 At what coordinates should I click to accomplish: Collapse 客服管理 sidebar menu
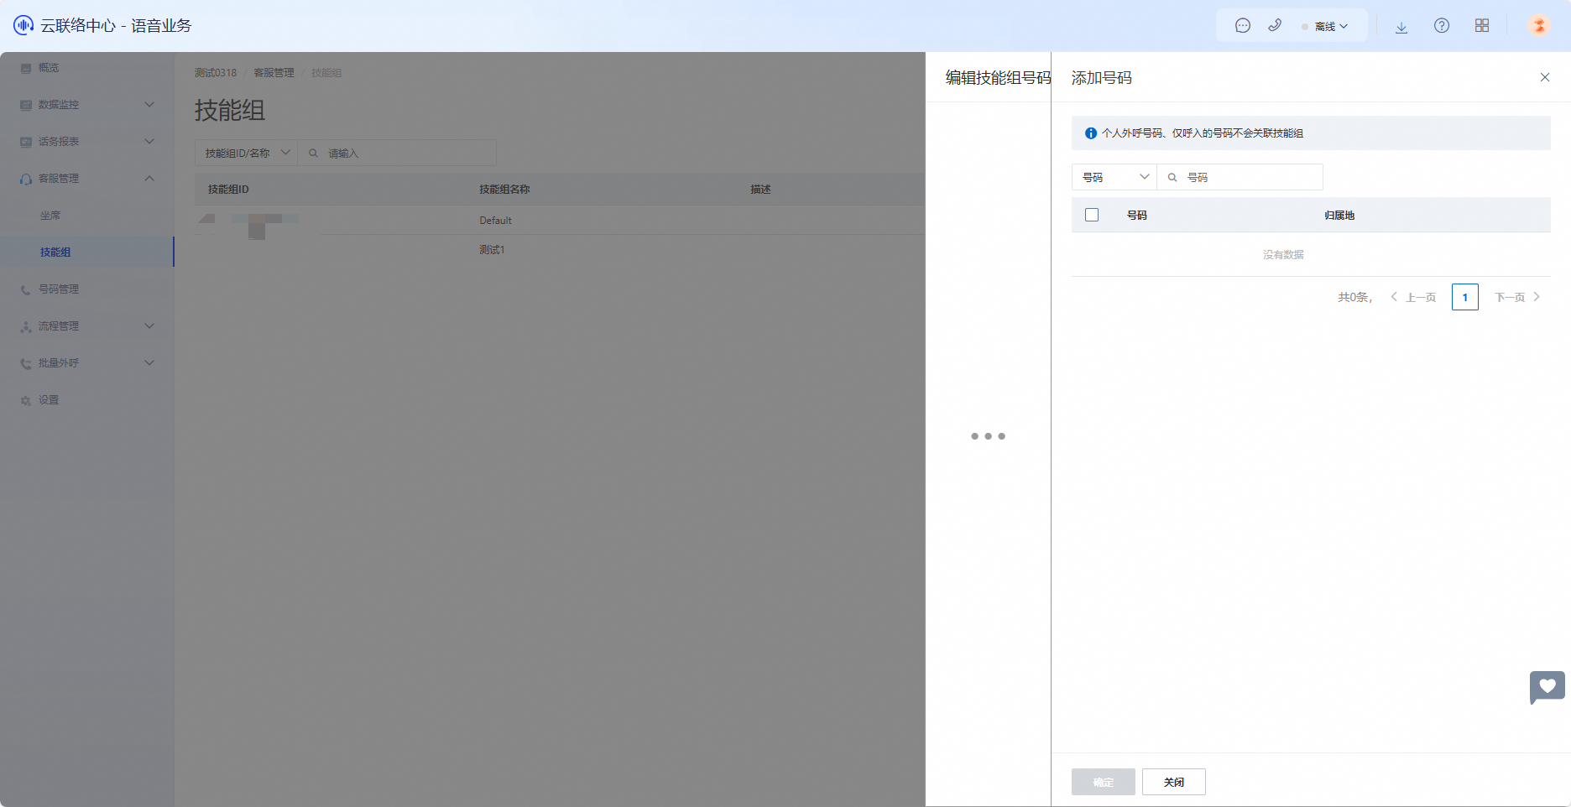[x=87, y=179]
